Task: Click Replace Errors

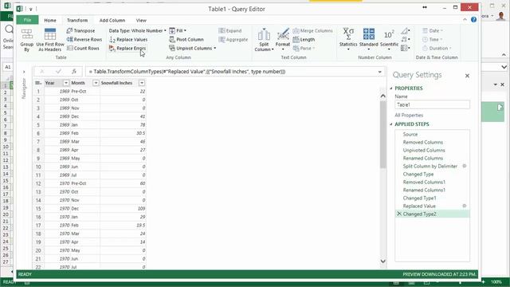Action: 127,48
